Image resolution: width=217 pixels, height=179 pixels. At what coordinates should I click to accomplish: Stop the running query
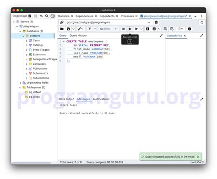pyautogui.click(x=124, y=29)
